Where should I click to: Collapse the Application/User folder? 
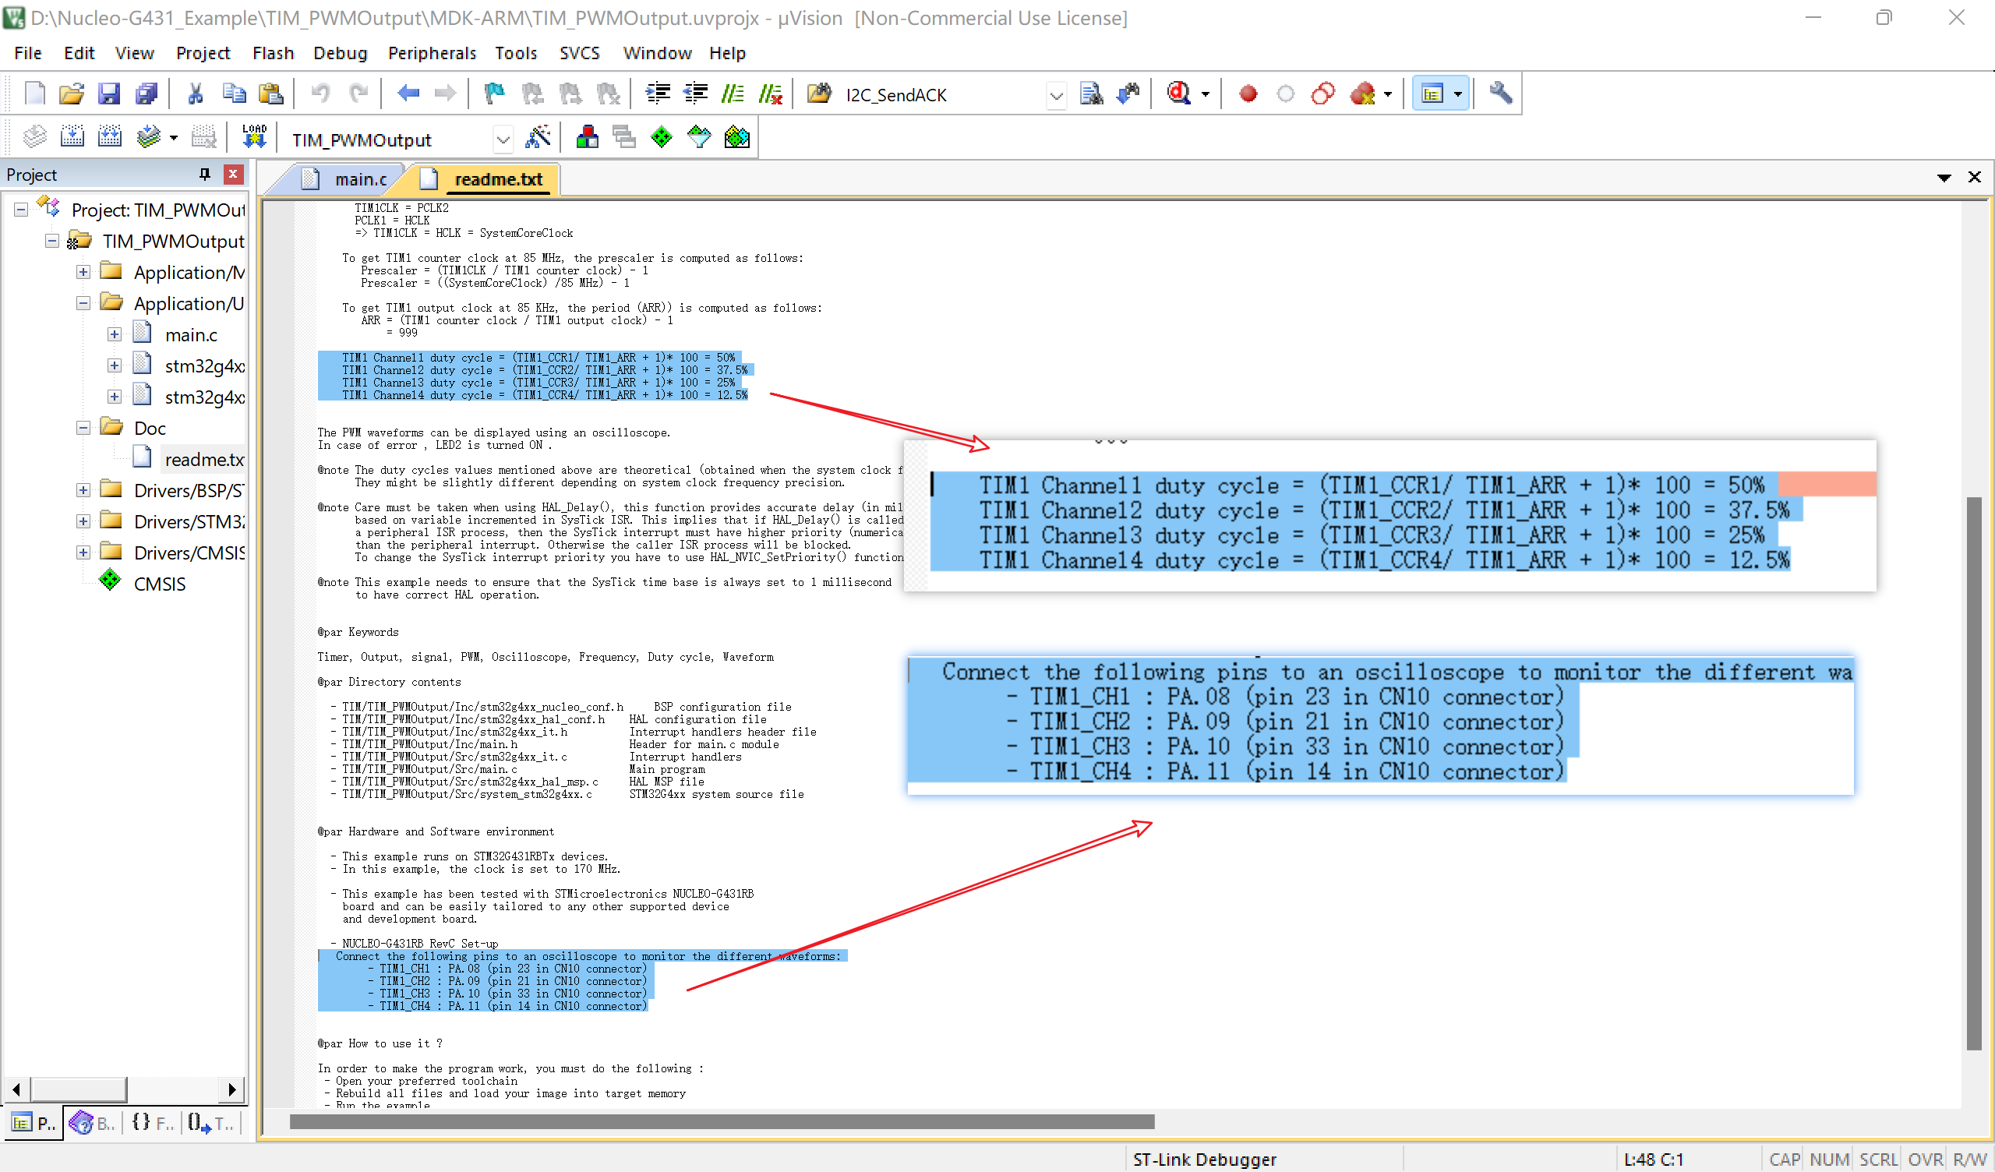tap(83, 303)
